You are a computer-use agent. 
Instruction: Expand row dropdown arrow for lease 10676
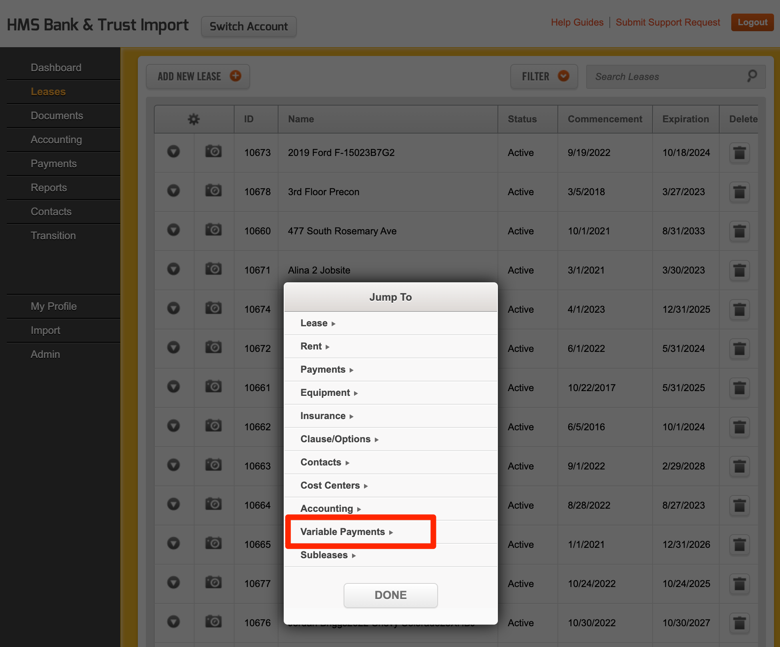click(173, 622)
